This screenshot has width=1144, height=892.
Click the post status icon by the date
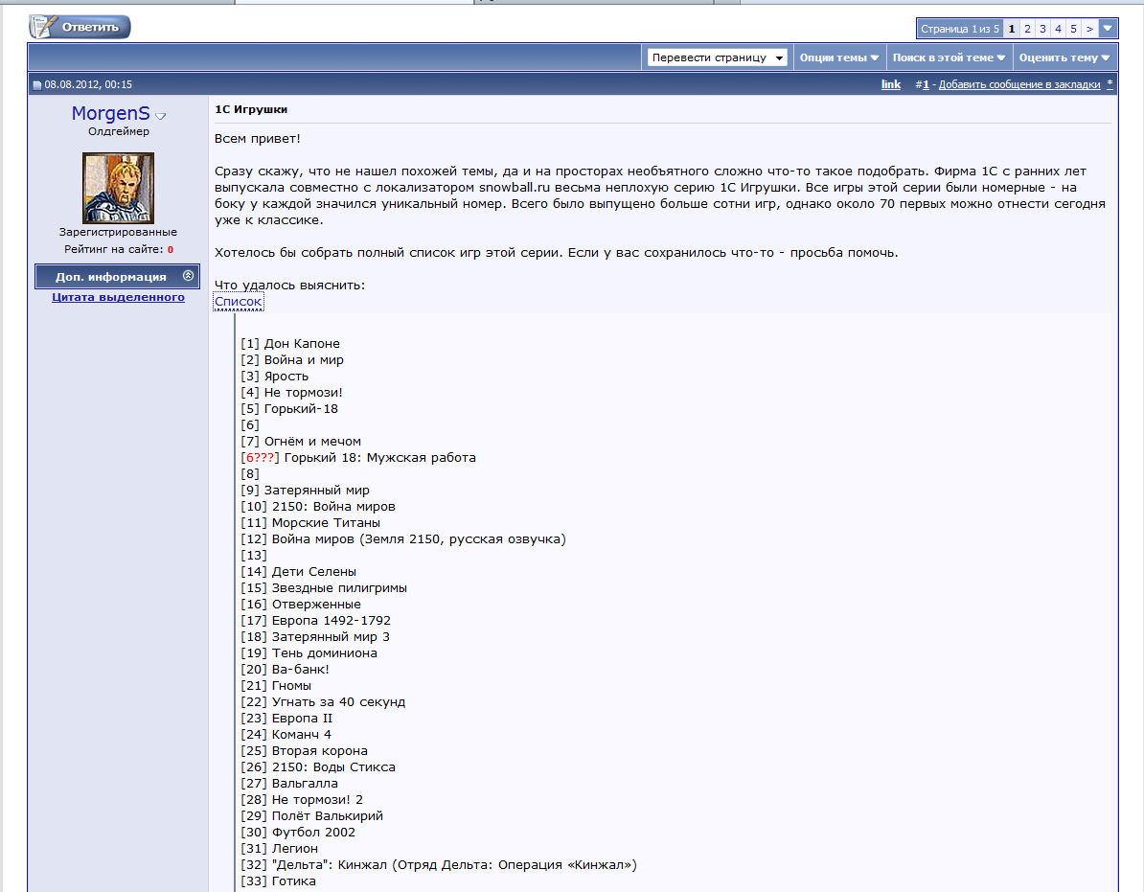click(x=37, y=85)
